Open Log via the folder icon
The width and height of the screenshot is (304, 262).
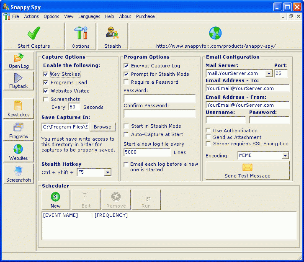(18, 58)
